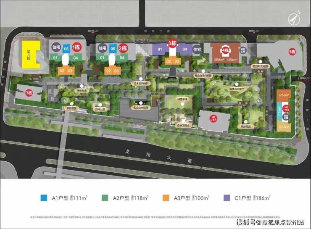Click the 穗林岛屿客厅 landscape label
This screenshot has height=229, width=311.
click(x=237, y=89)
